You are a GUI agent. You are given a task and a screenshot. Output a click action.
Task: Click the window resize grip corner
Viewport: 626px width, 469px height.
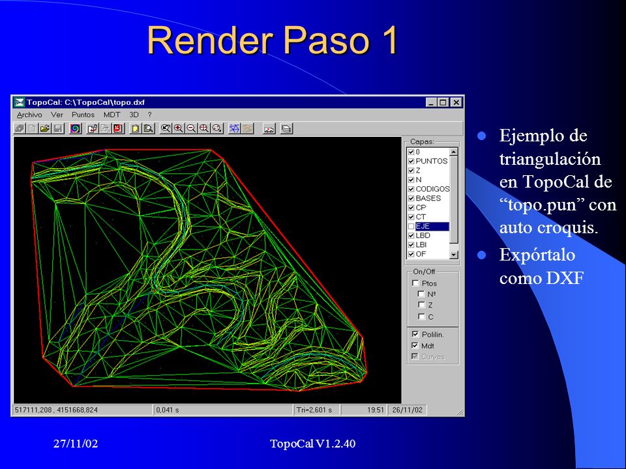pos(460,412)
